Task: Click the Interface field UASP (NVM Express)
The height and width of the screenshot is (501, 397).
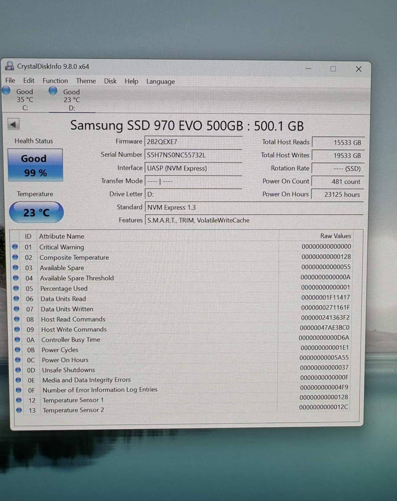Action: coord(193,168)
